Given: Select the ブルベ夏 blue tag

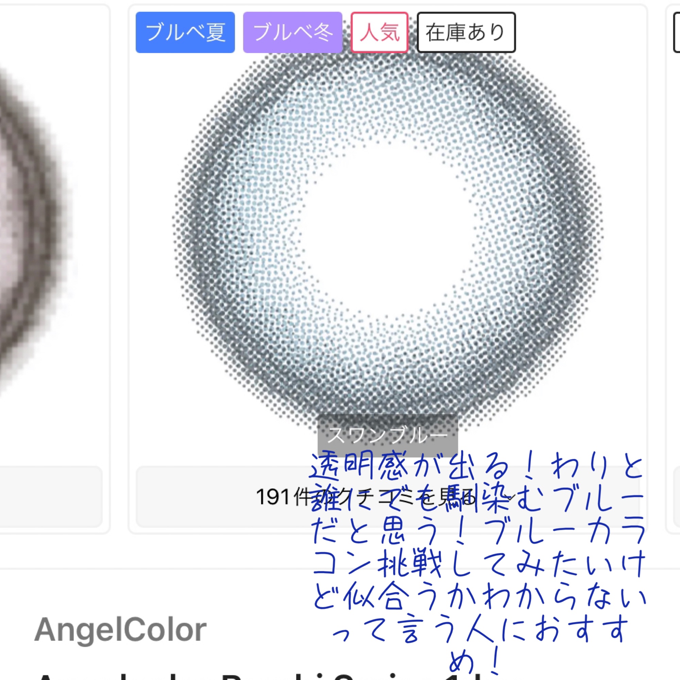Looking at the screenshot, I should (x=185, y=32).
